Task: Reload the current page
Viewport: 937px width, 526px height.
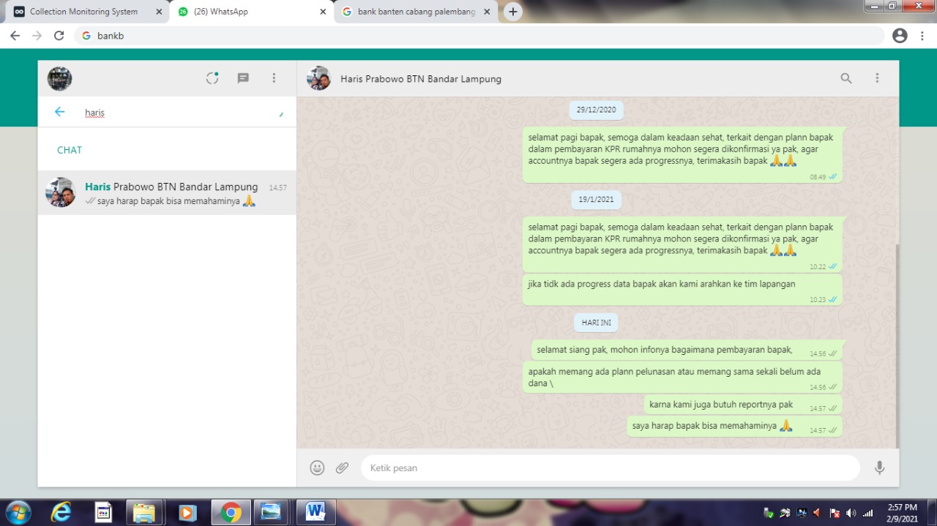Action: point(59,36)
